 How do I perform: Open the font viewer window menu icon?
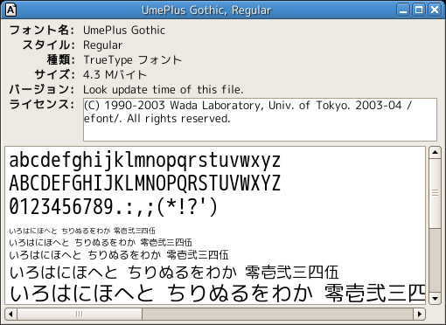(10, 10)
